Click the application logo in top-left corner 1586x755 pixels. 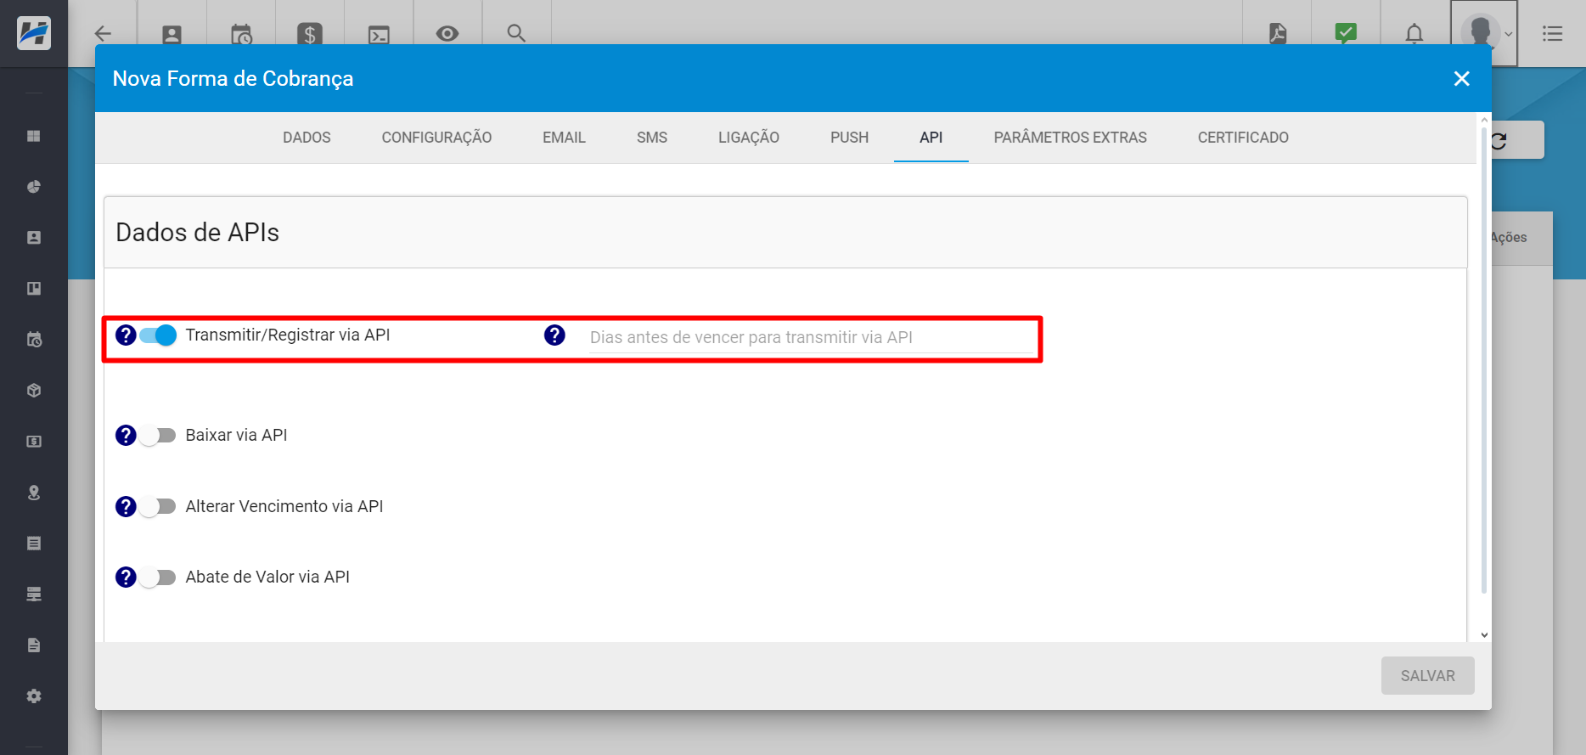tap(34, 33)
